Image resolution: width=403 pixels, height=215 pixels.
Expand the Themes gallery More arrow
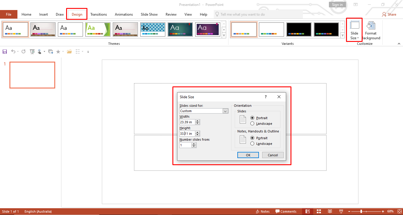pyautogui.click(x=224, y=36)
